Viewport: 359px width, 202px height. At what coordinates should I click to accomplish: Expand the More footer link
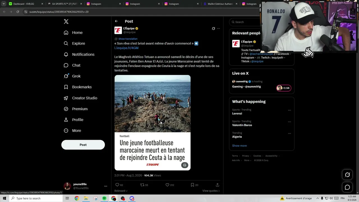248,160
